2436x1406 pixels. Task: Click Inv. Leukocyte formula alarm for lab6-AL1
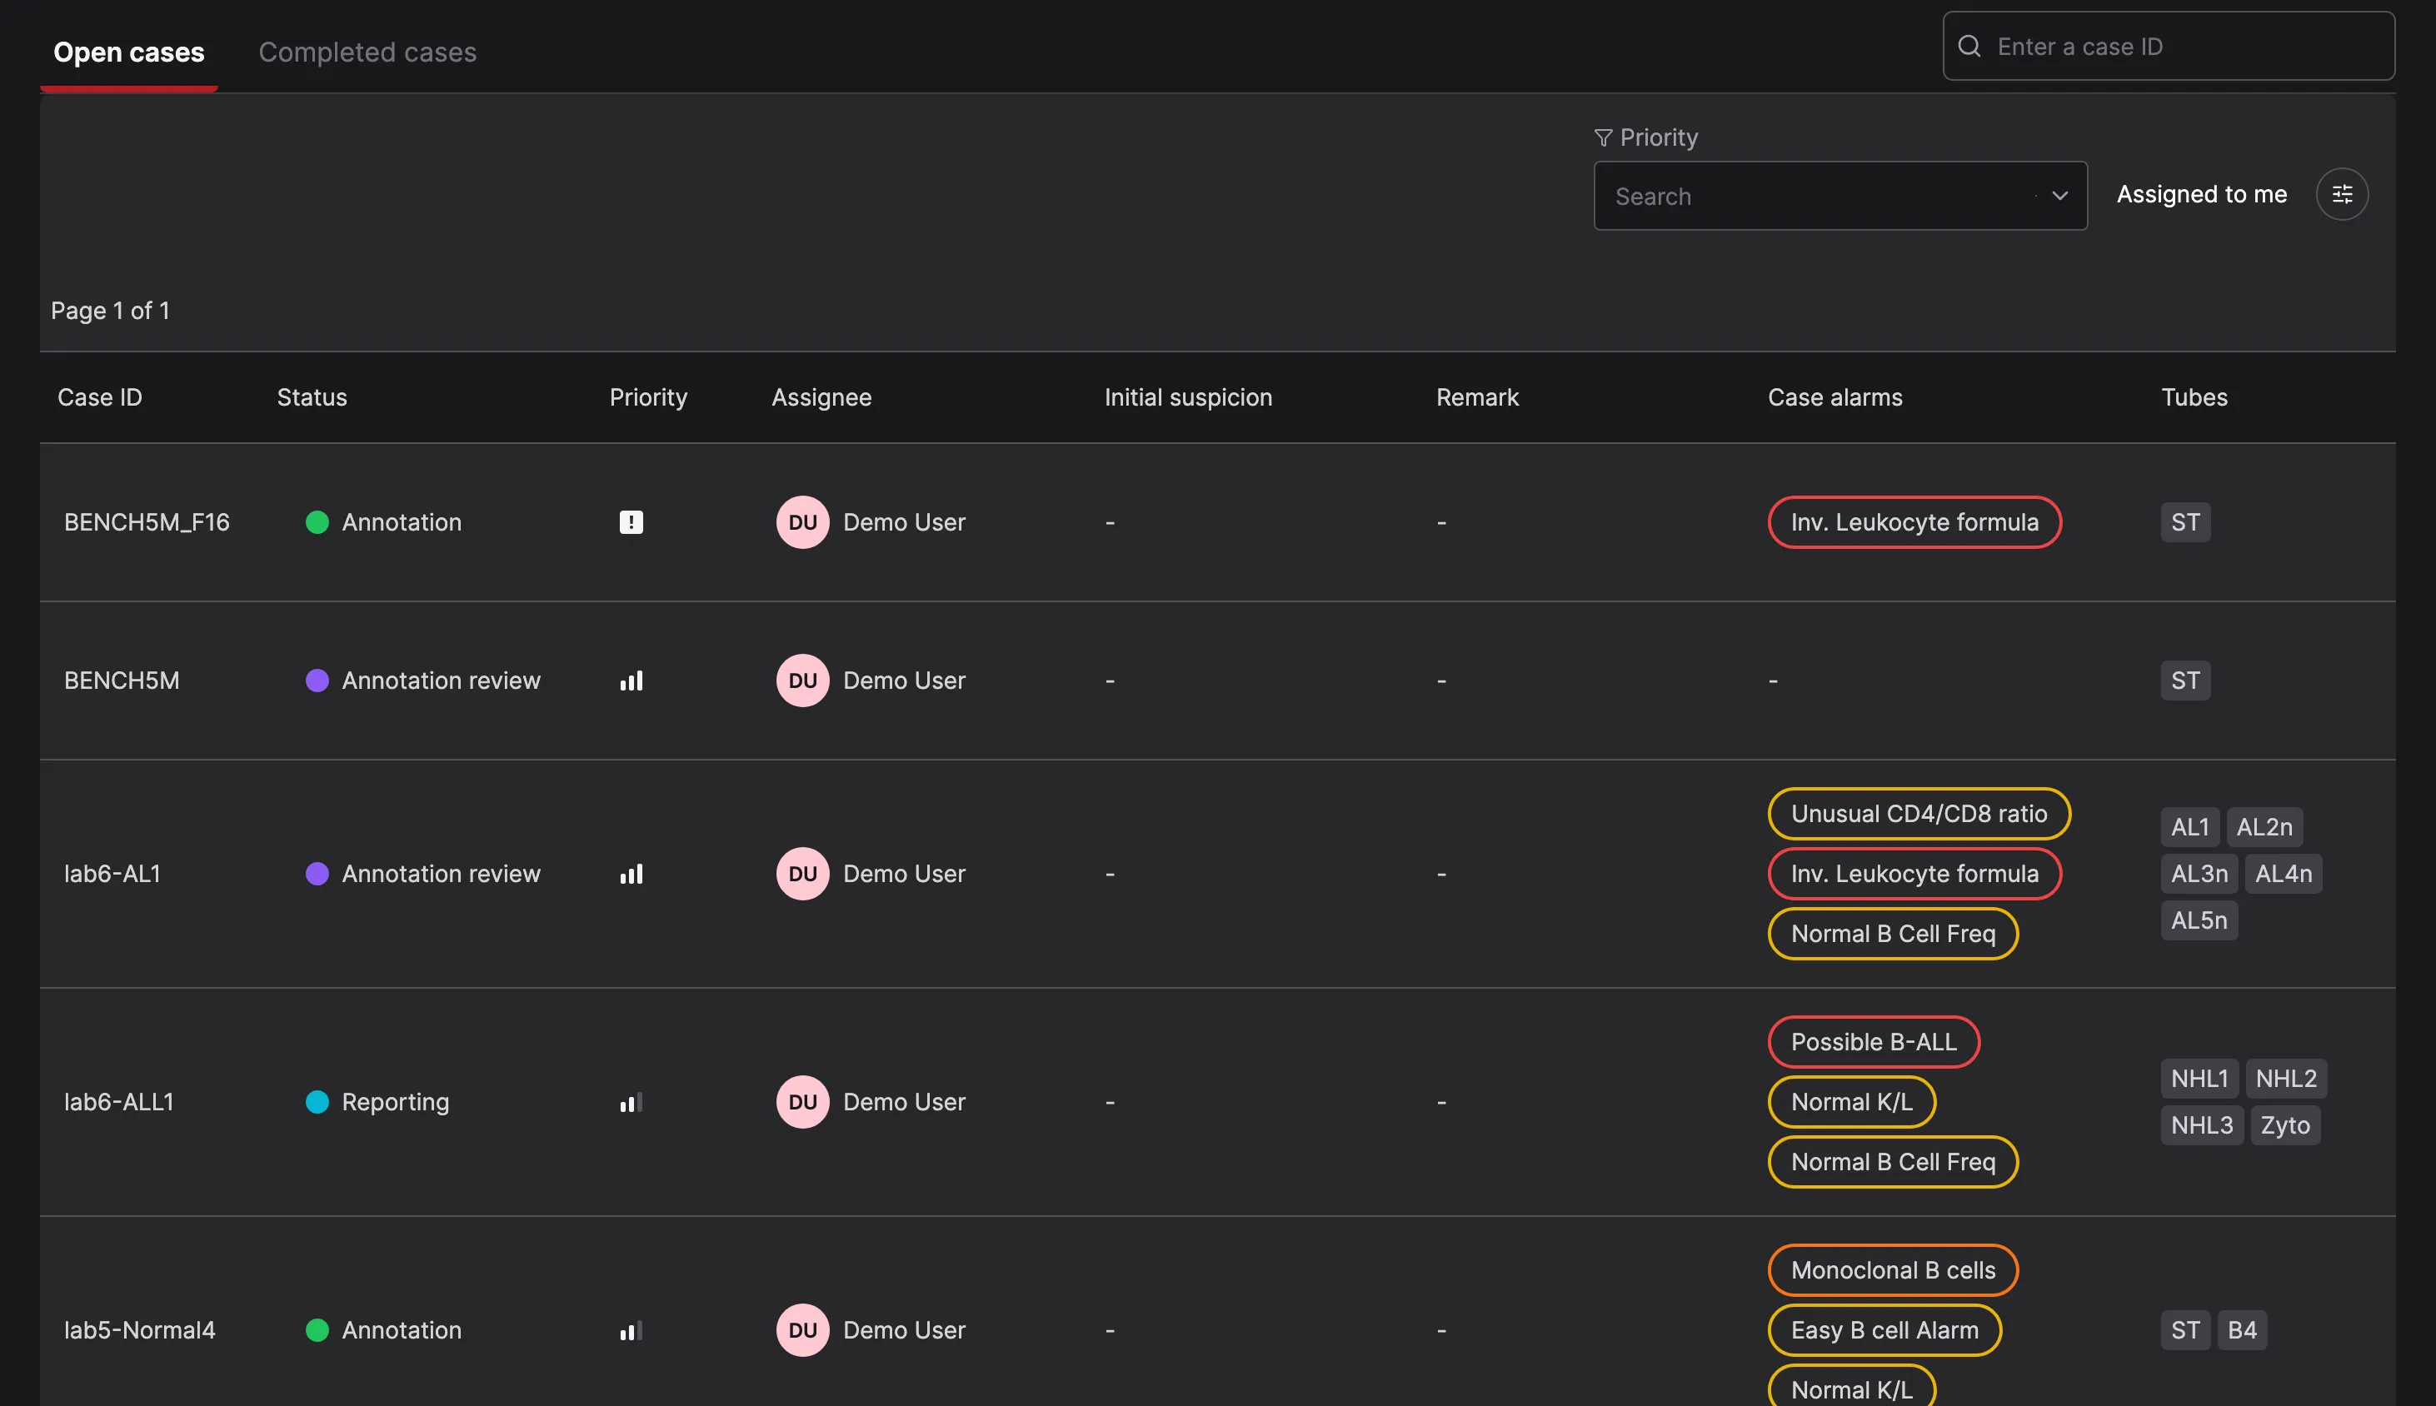[1914, 874]
